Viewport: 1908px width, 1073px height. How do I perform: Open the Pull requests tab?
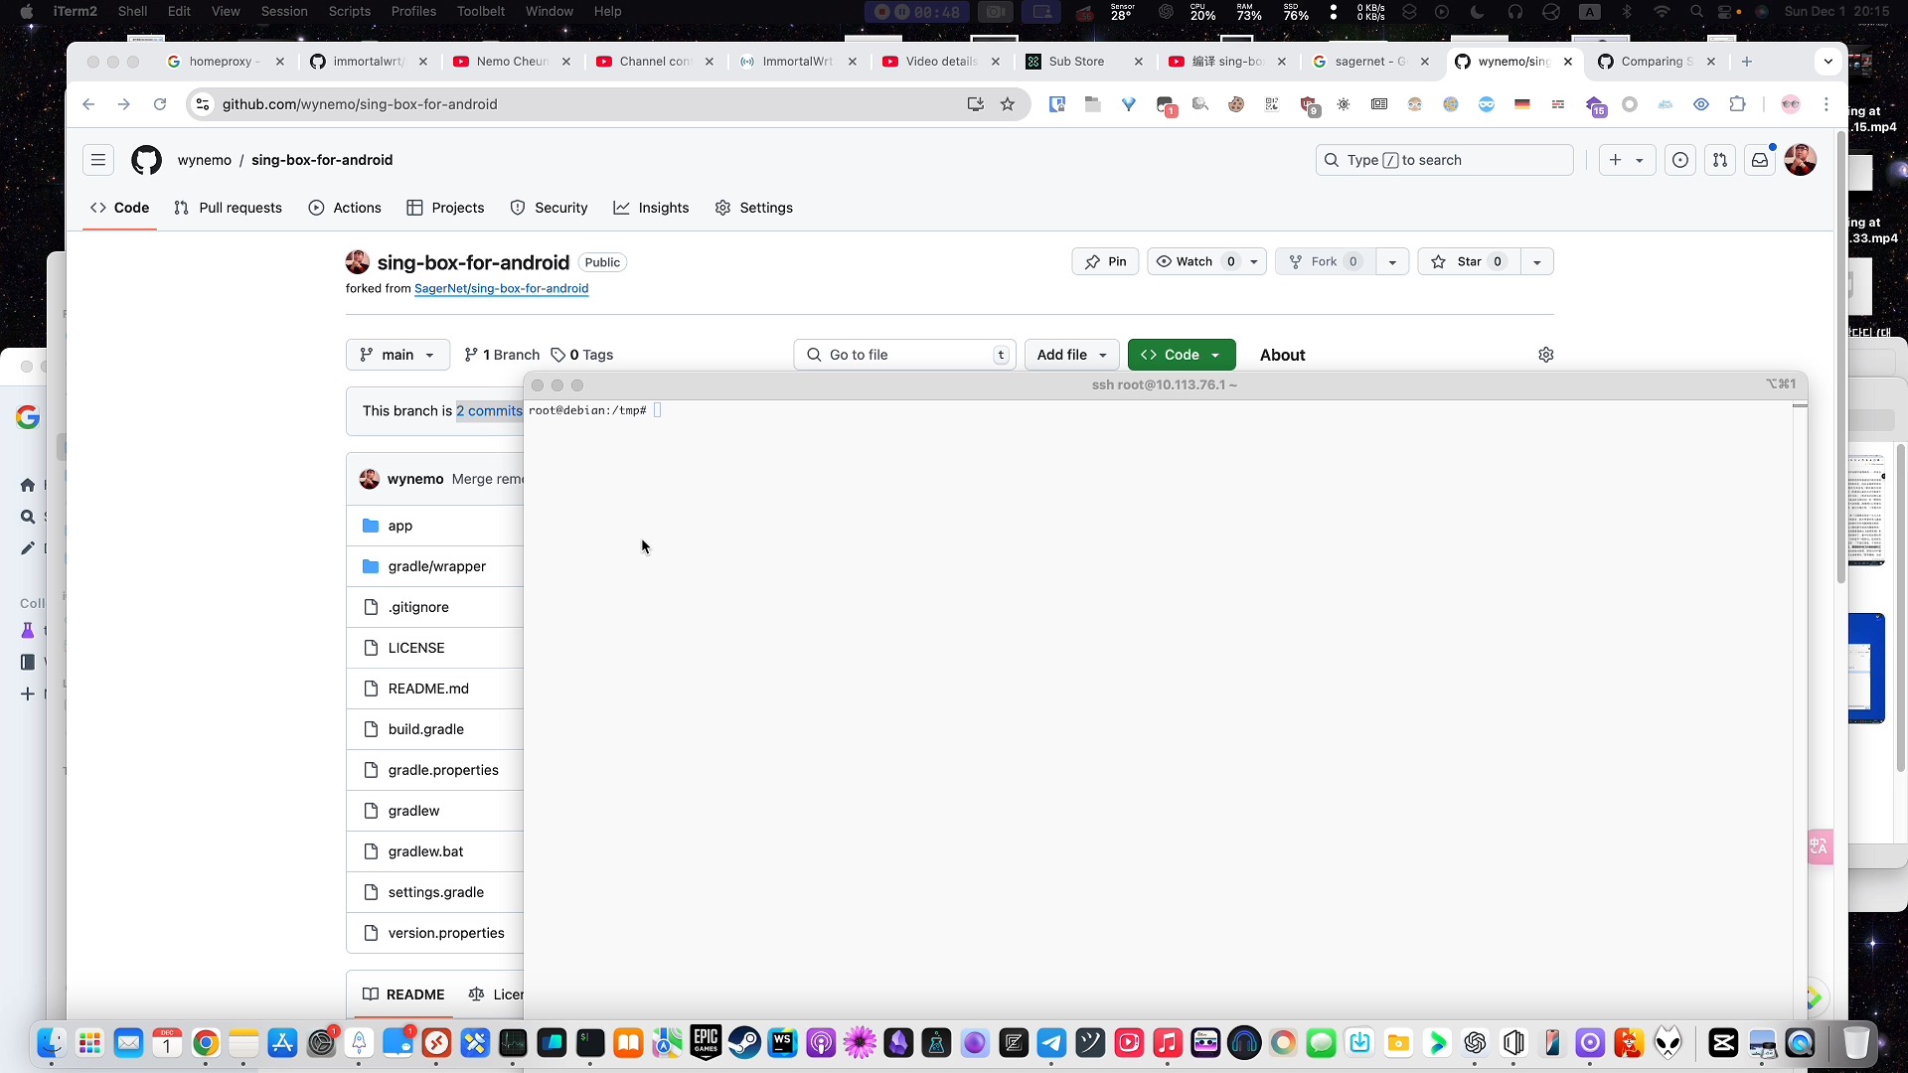click(x=239, y=207)
